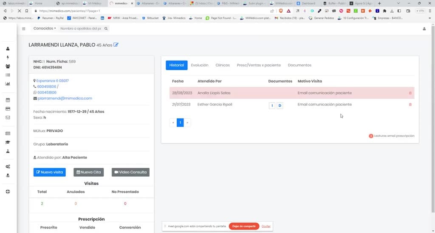This screenshot has height=233, width=435.
Task: Expand the Conocidos dropdown
Action: 44,28
